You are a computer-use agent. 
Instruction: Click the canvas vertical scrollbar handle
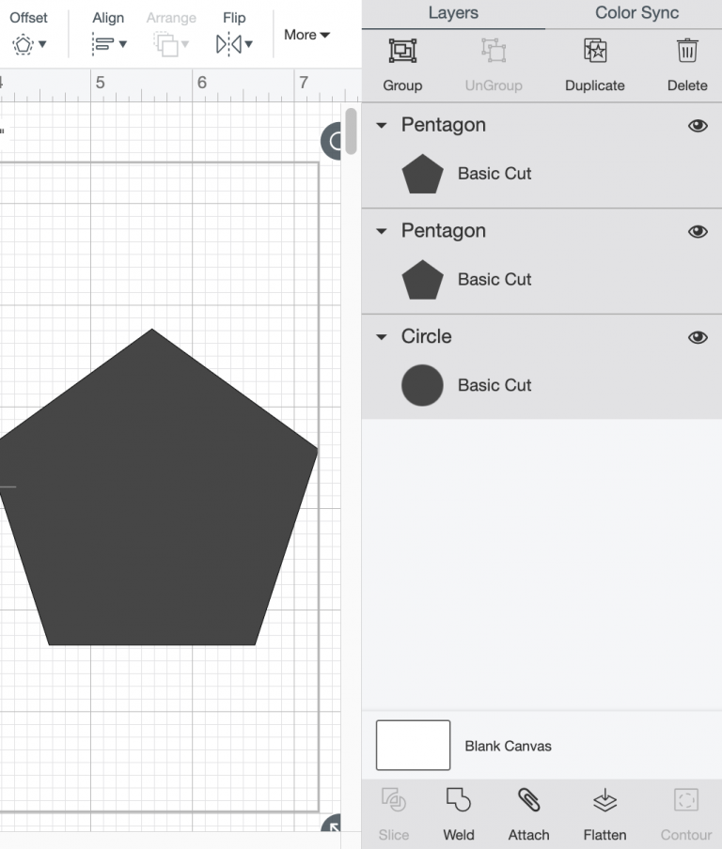(351, 131)
